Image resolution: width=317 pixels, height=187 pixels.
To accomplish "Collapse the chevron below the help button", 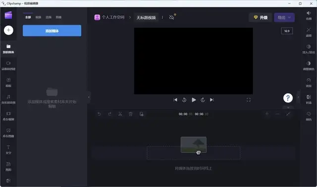I will pos(288,107).
